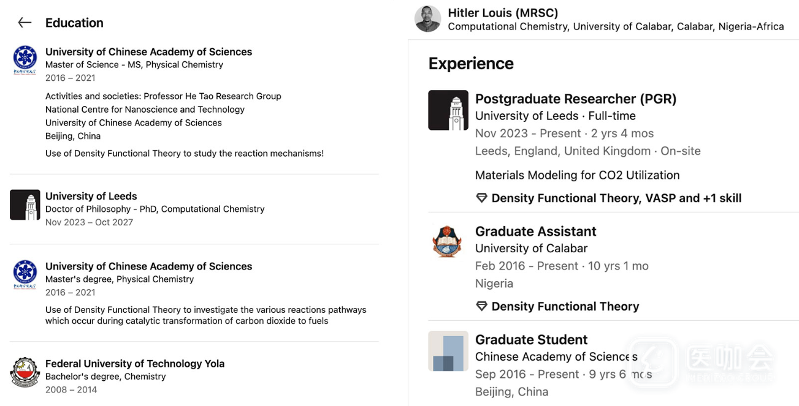
Task: Click Density Functional Theory skill under Graduate Assistant
Action: 565,306
